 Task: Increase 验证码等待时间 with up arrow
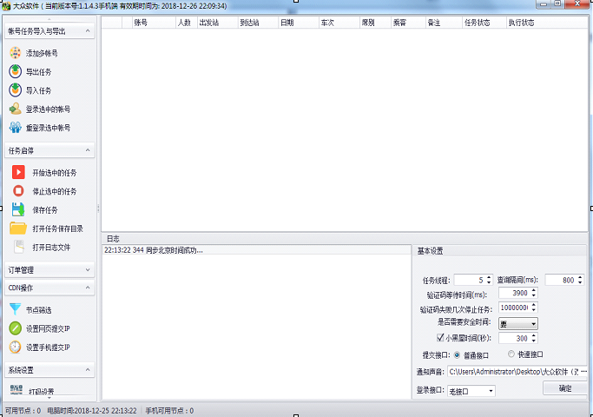pos(534,290)
